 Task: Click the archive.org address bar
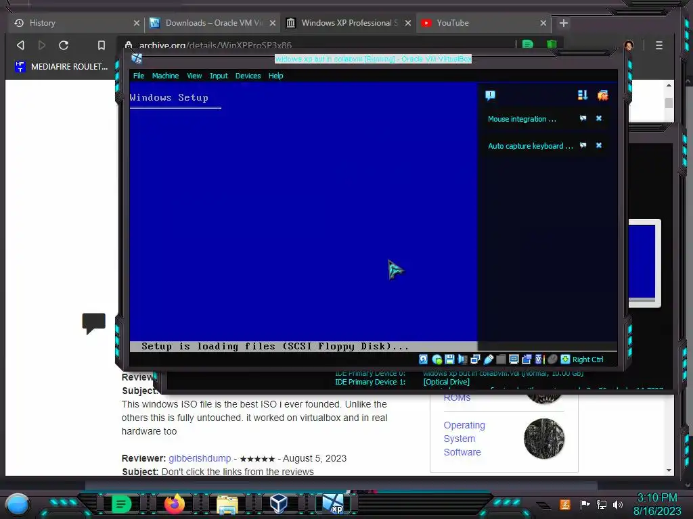(318, 45)
